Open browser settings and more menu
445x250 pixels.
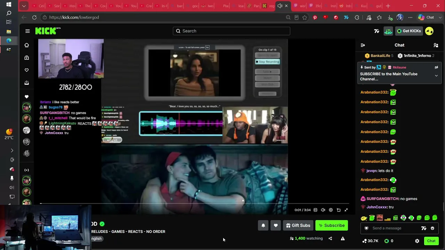tap(410, 17)
